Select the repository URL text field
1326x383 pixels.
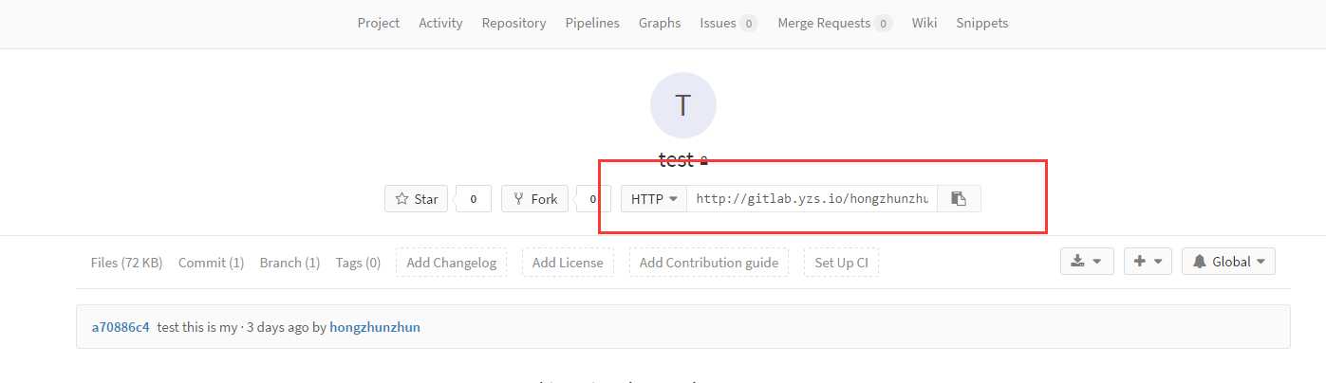click(812, 199)
